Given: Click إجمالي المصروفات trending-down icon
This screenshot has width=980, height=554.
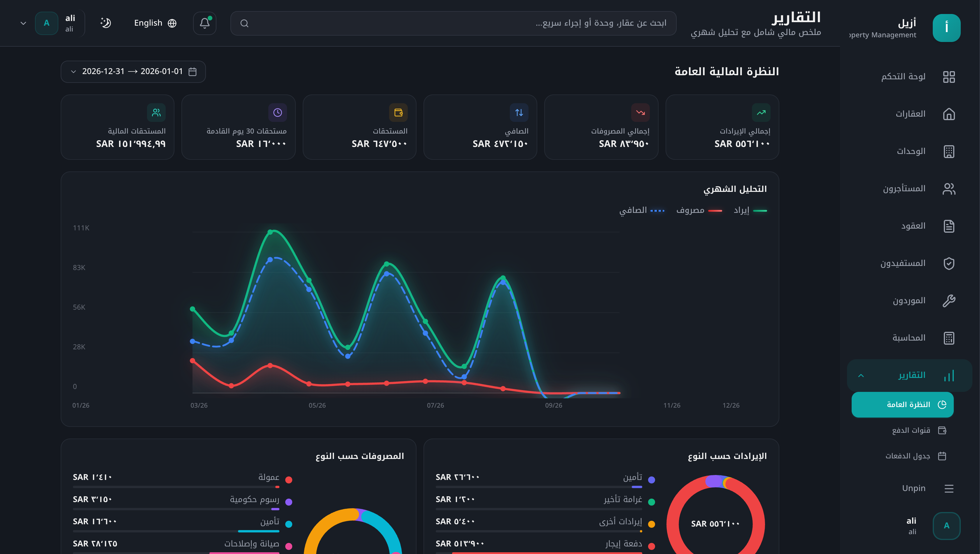Looking at the screenshot, I should coord(640,113).
